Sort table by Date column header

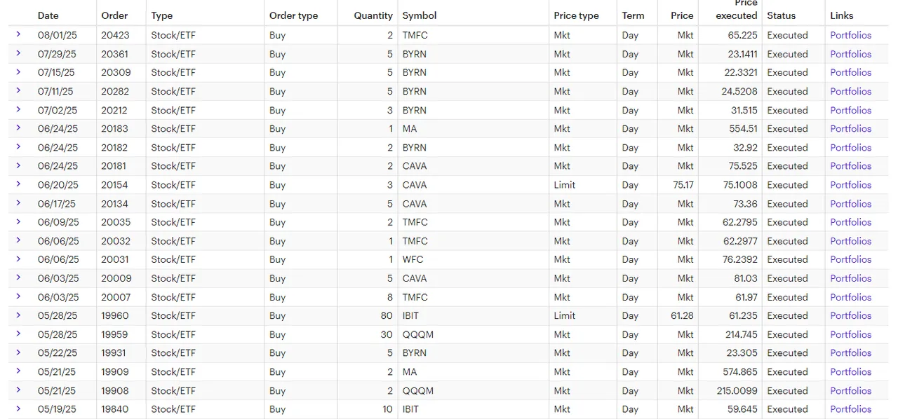(48, 15)
